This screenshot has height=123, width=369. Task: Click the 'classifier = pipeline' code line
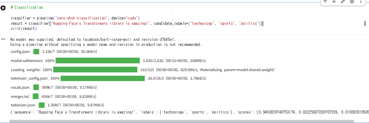[x=75, y=18]
